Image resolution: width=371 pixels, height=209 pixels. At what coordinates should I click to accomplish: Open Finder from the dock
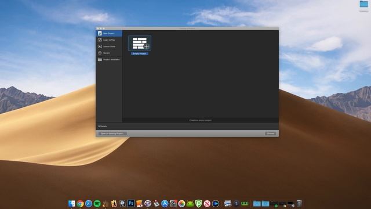click(x=72, y=204)
